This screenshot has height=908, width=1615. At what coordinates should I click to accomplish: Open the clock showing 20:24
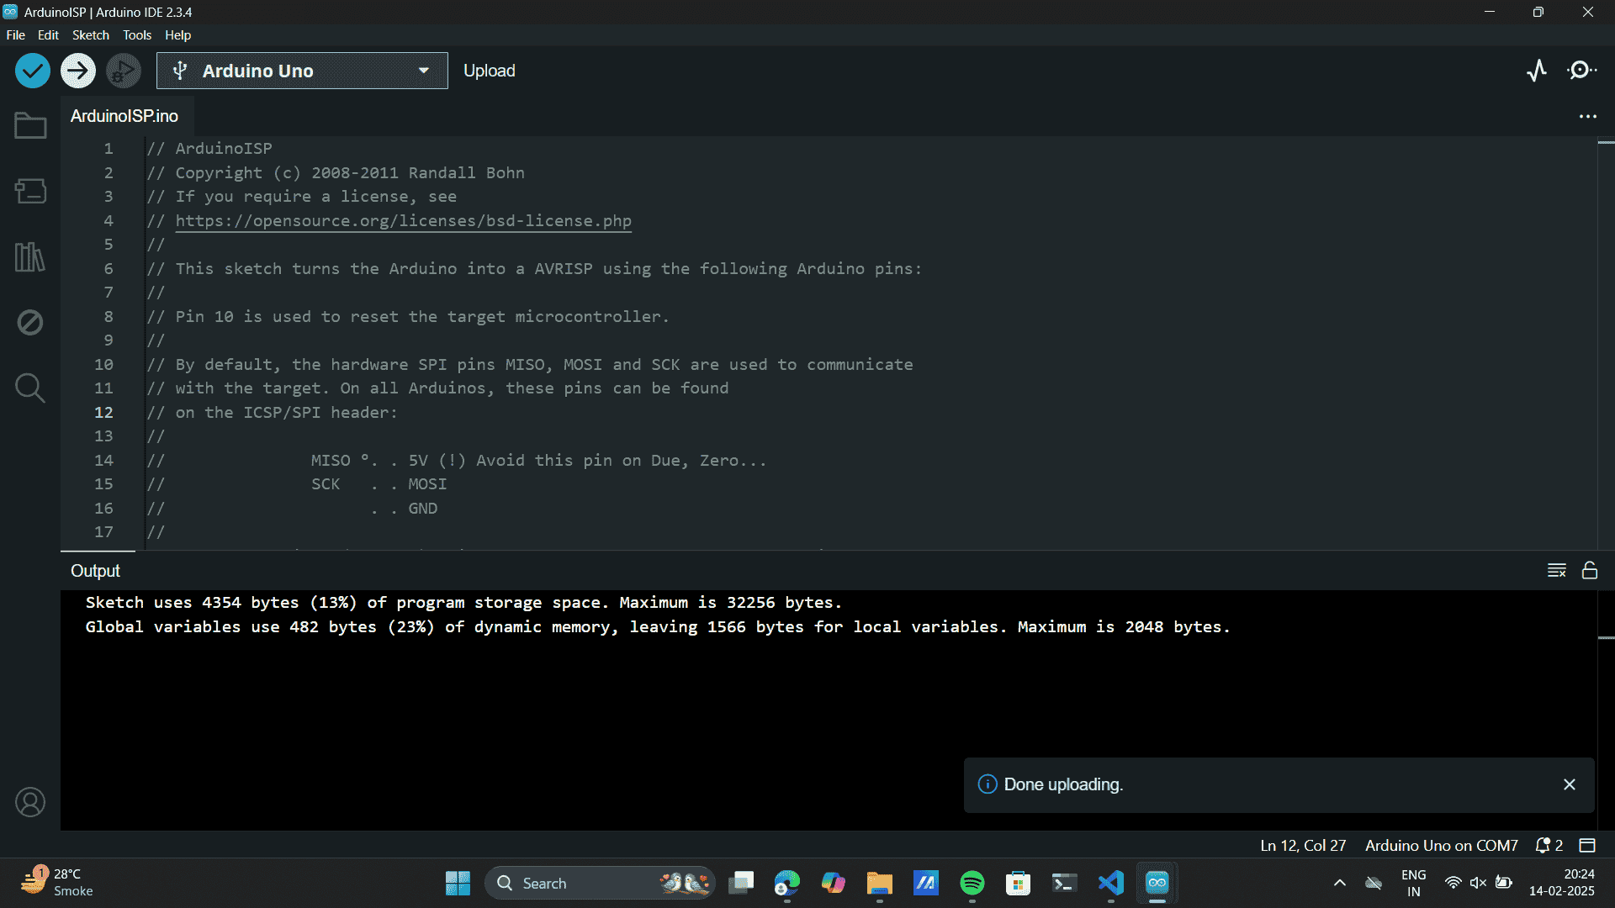[1562, 883]
